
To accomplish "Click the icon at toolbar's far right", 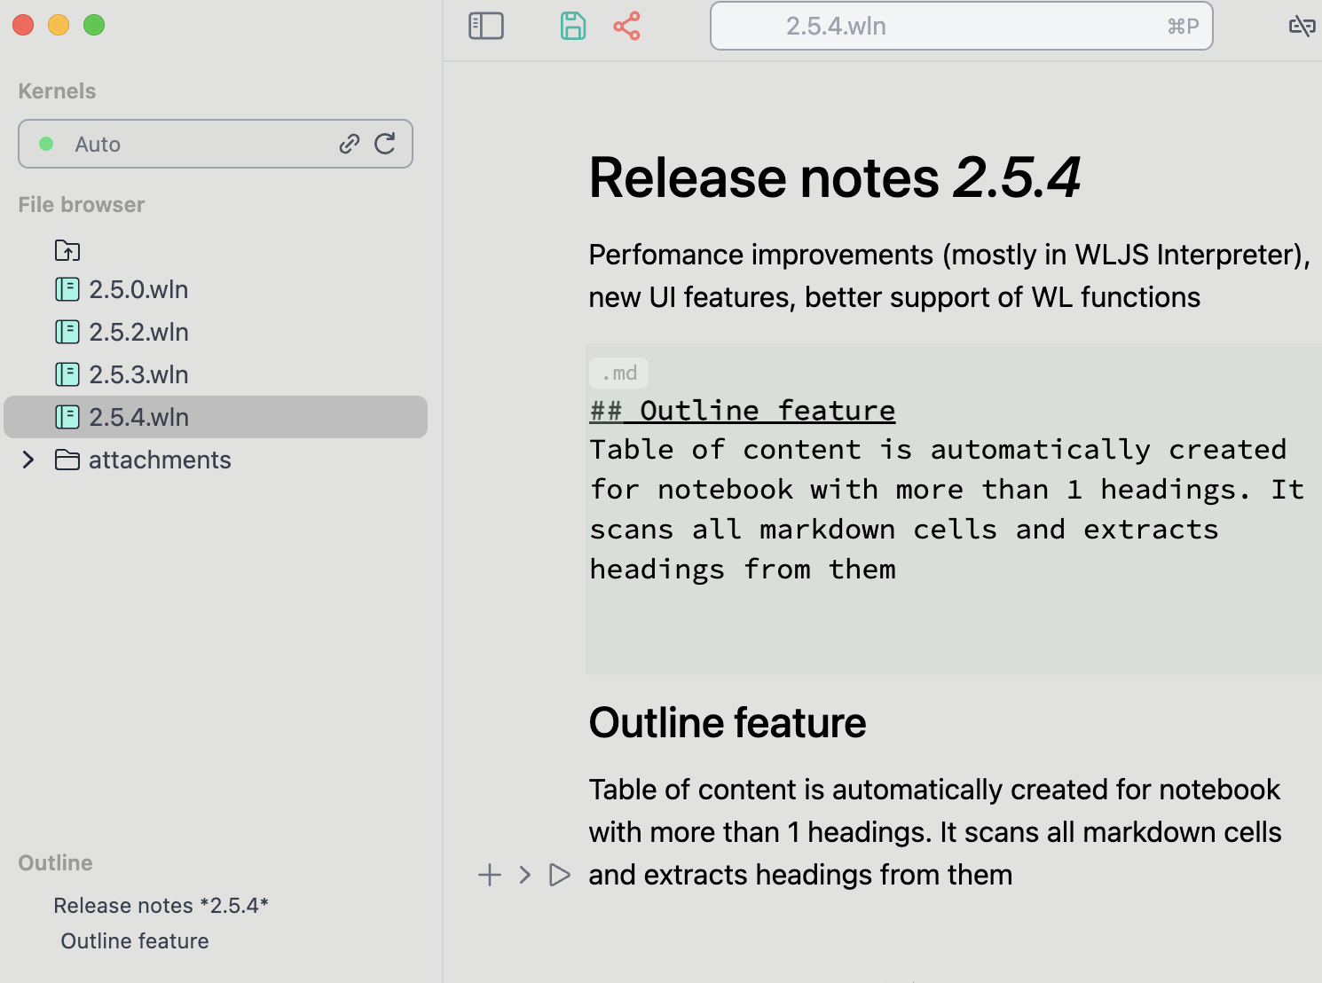I will pyautogui.click(x=1301, y=26).
